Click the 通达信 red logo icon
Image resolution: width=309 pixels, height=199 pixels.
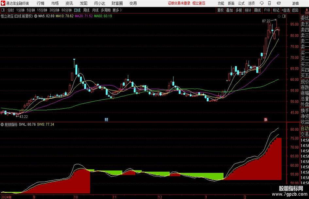tap(3, 3)
